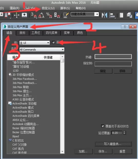Image resolution: width=138 pixels, height=159 pixels.
Task: Select the 3ds Max Facebook... entry
Action: [25, 79]
